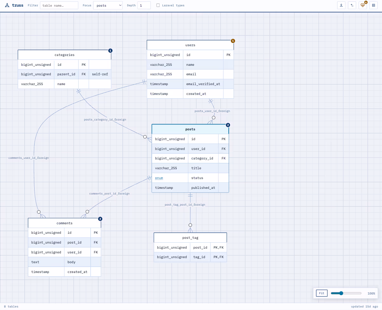The width and height of the screenshot is (382, 310).
Task: Select the post_tag table header
Action: pyautogui.click(x=190, y=238)
